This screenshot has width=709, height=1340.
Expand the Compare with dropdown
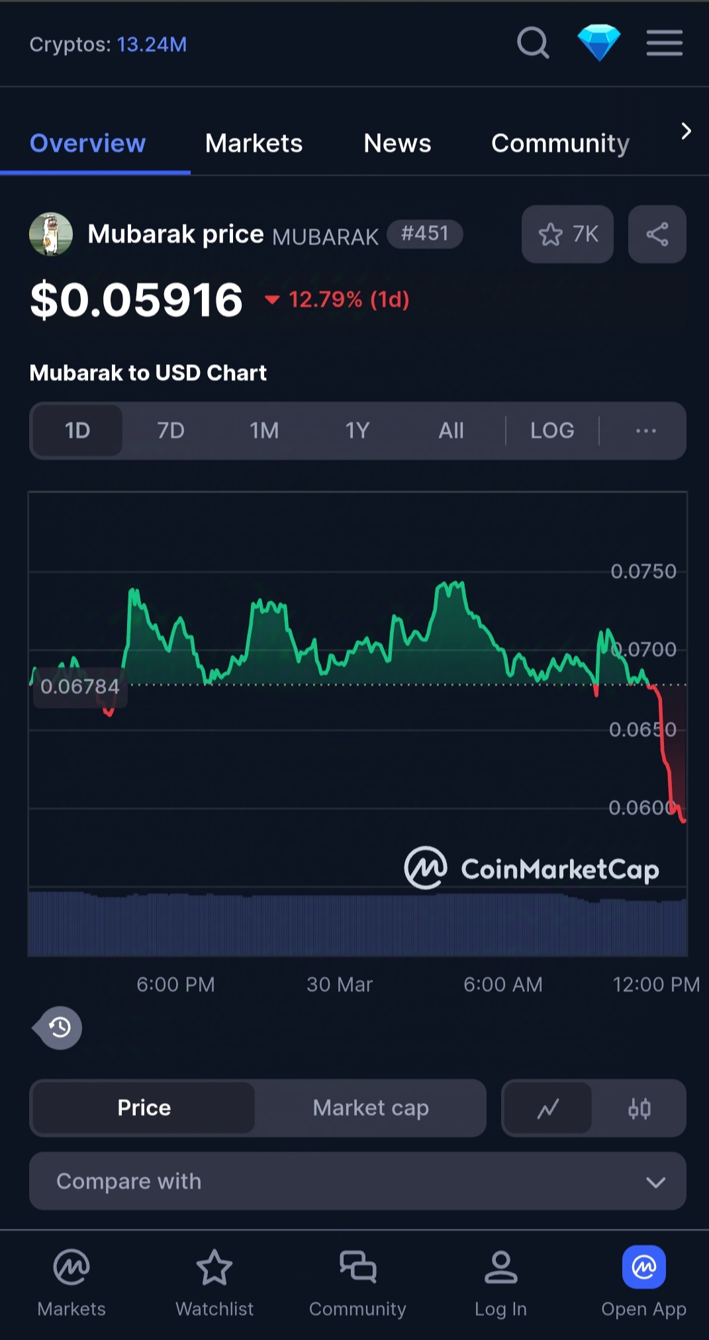pyautogui.click(x=357, y=1181)
